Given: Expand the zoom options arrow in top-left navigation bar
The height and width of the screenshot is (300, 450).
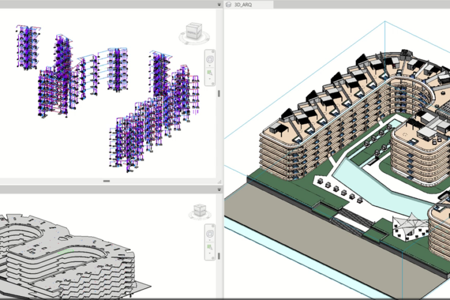Looking at the screenshot, I should (x=210, y=79).
